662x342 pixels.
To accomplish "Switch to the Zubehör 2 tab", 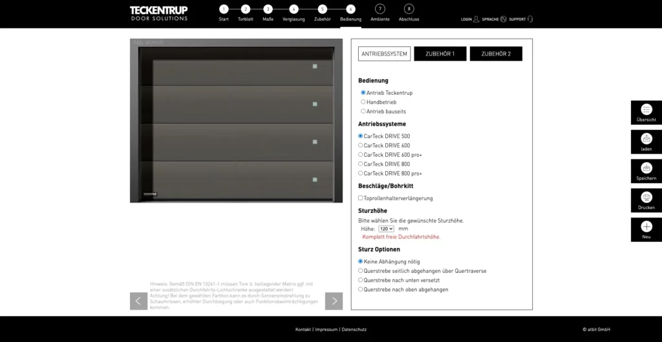I will [x=496, y=54].
